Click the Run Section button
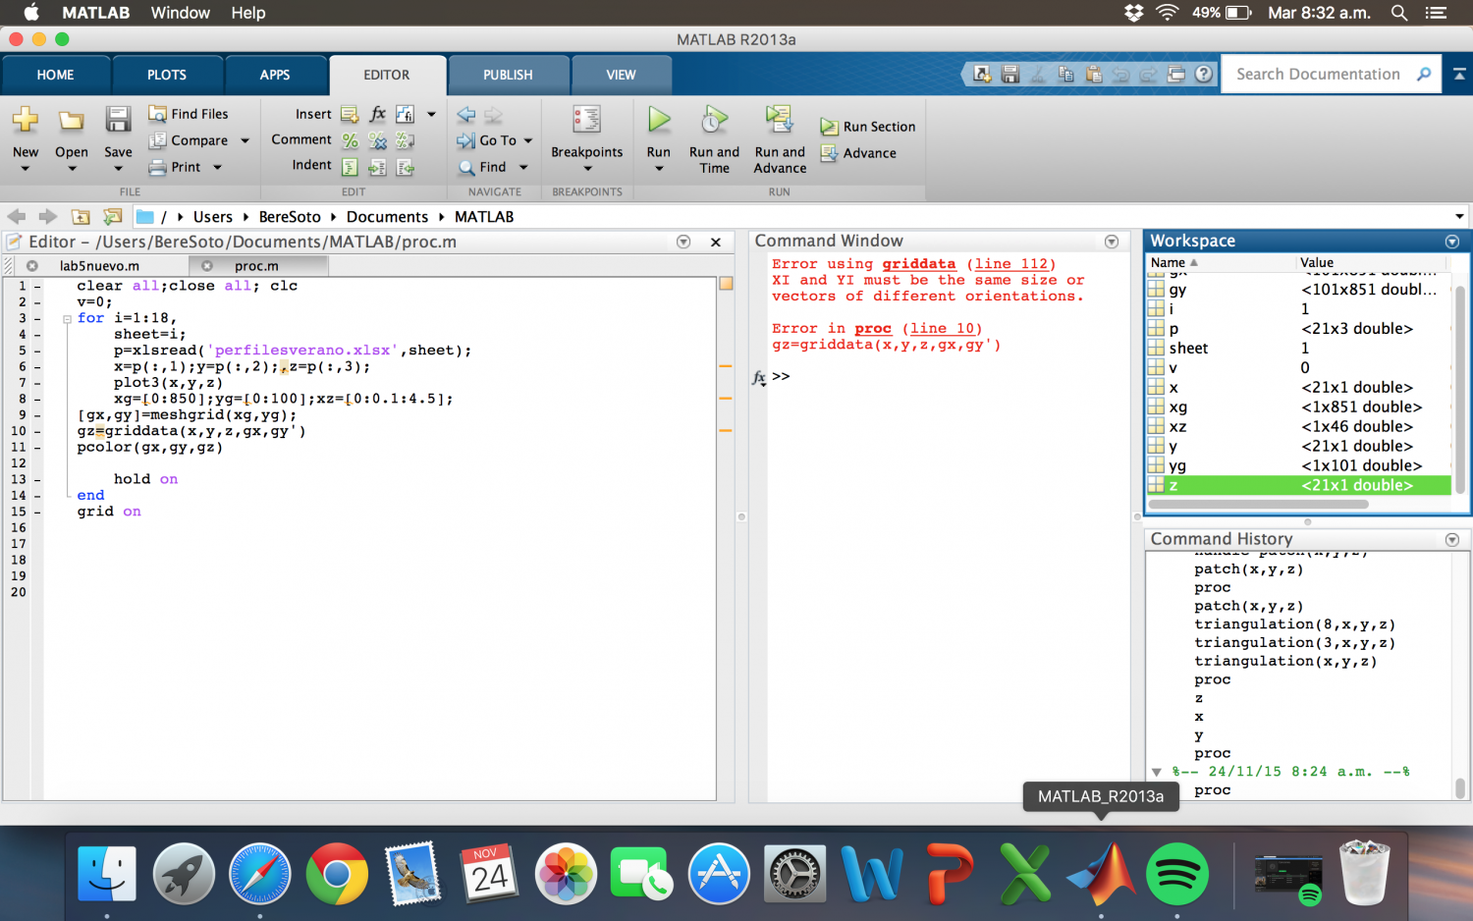 [868, 127]
